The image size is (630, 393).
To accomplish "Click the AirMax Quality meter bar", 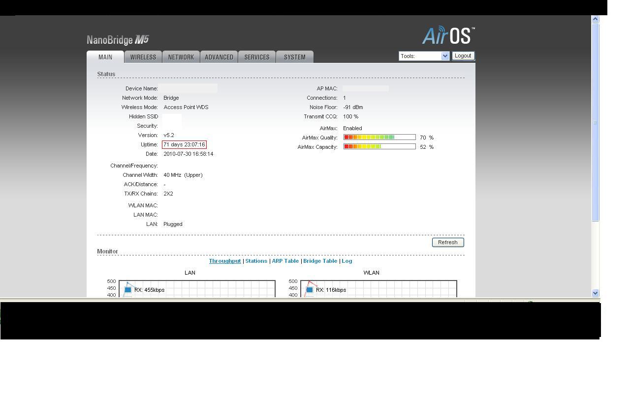I will click(379, 138).
